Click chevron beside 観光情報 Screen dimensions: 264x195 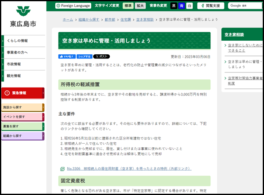tap(3, 76)
